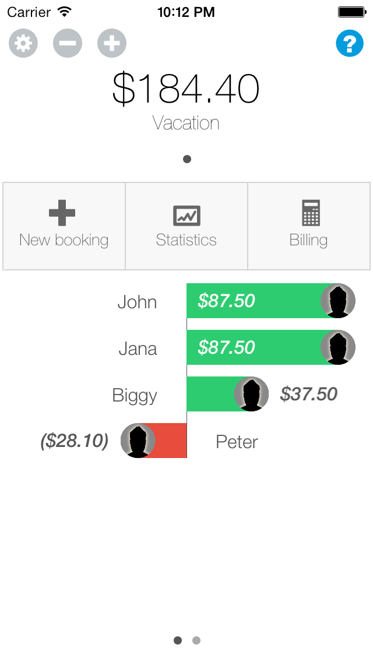Open help via the question mark icon
Viewport: 373px width, 662px height.
(350, 44)
